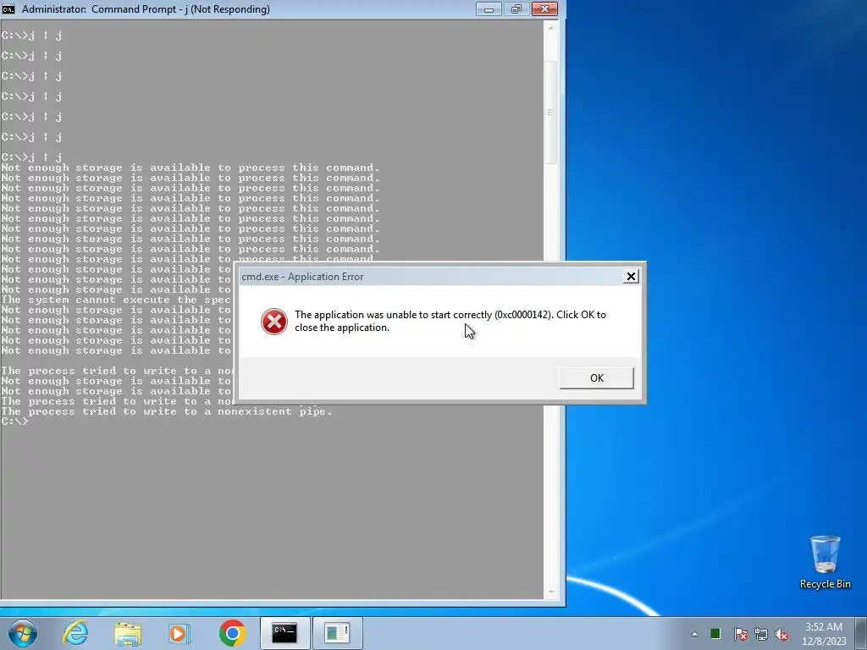Screen dimensions: 867x650
Task: Click the Command Prompt vertical scrollbar thumb
Action: 550,113
